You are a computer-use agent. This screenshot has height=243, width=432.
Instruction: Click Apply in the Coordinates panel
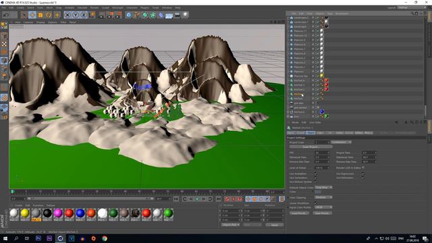point(275,225)
